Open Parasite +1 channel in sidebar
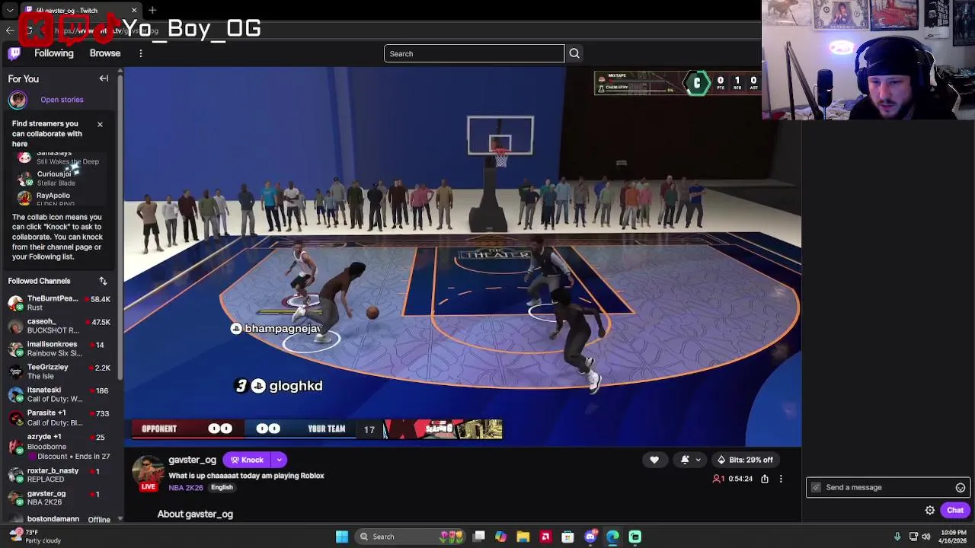 click(x=59, y=417)
